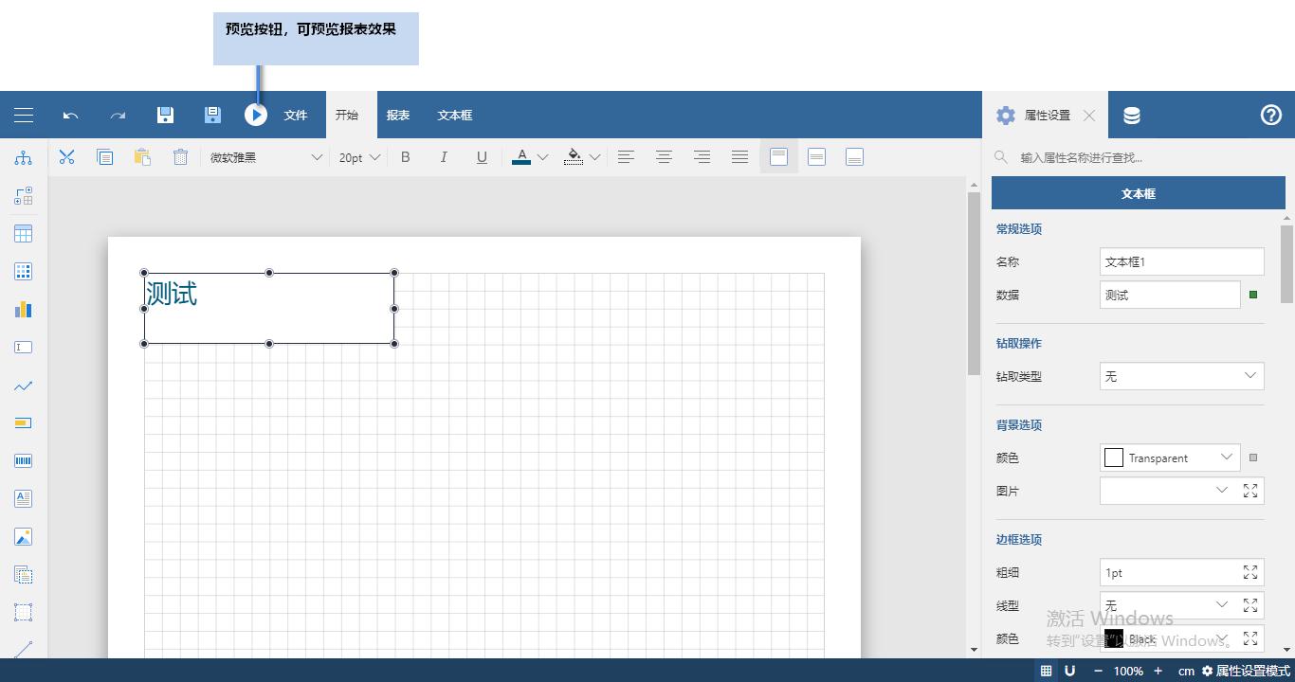Open the 文件 menu

click(x=295, y=115)
